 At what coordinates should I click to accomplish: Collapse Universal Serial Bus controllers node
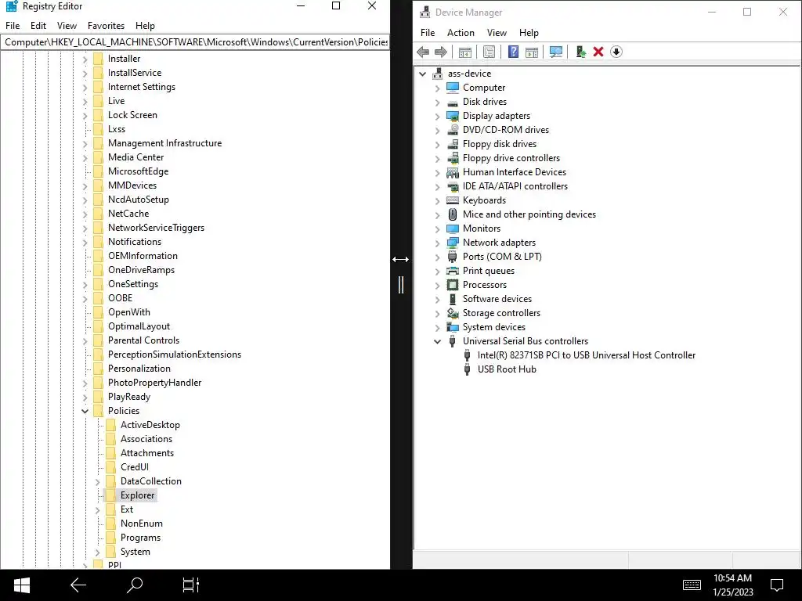point(437,341)
